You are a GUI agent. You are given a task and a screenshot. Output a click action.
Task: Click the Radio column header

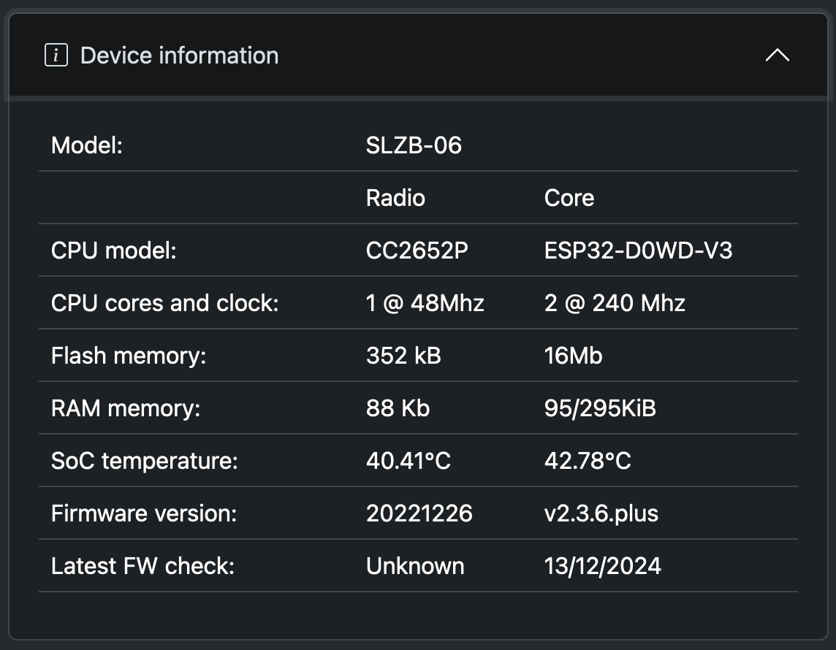395,198
